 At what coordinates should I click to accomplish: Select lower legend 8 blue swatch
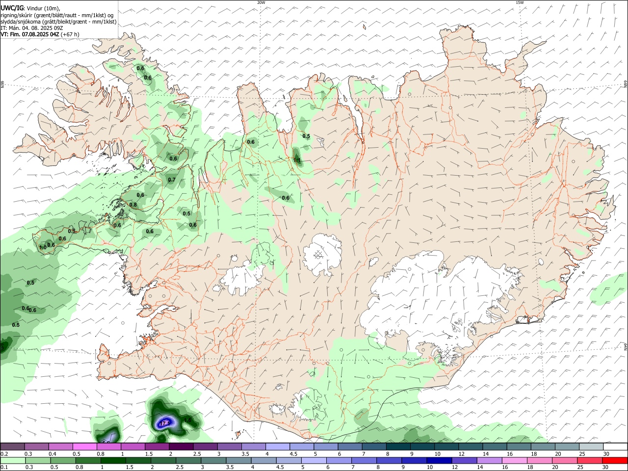(x=389, y=460)
